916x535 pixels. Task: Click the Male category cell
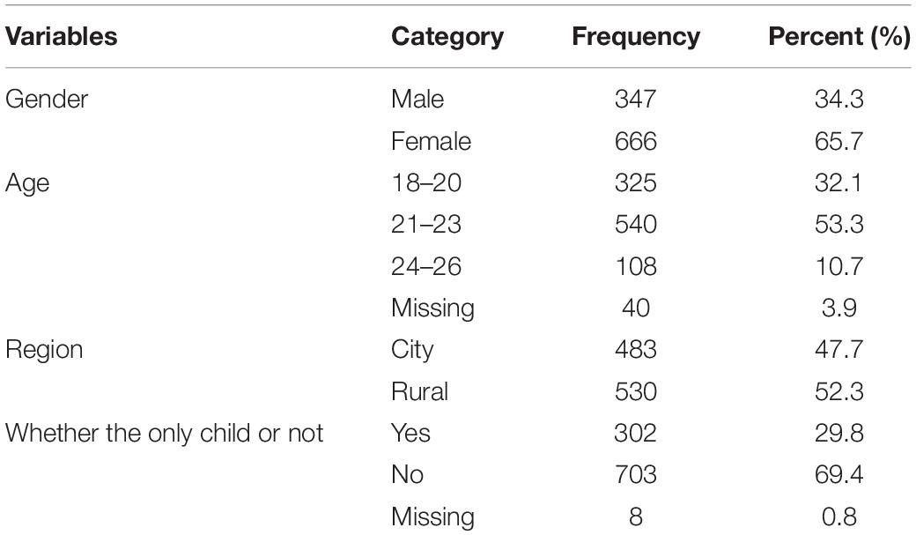coord(417,99)
